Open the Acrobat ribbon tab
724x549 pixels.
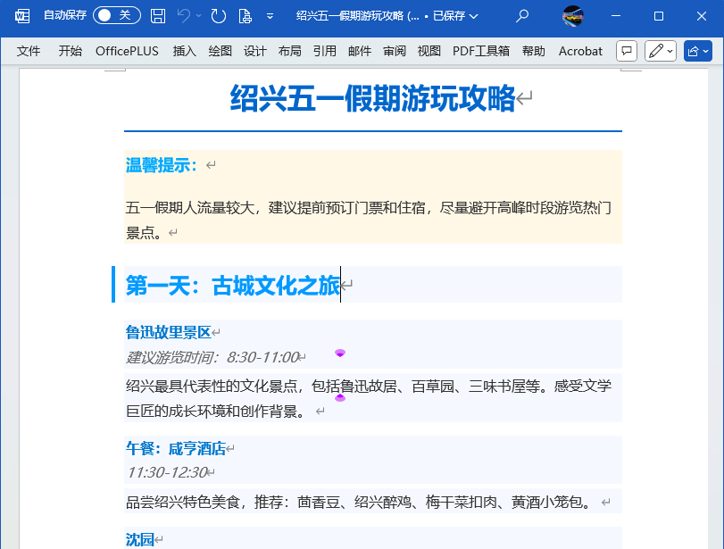click(580, 51)
